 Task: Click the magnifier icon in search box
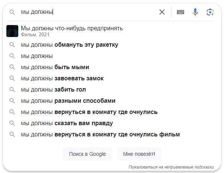[12, 12]
